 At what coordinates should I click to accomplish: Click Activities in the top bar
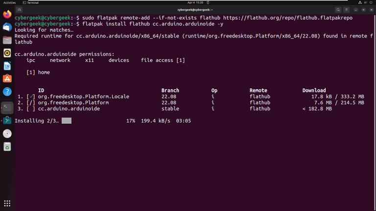pos(9,2)
